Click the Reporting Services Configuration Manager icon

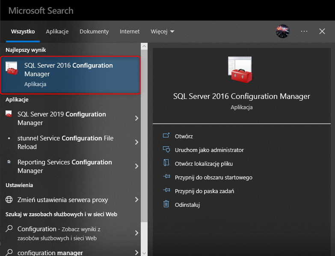coord(9,162)
